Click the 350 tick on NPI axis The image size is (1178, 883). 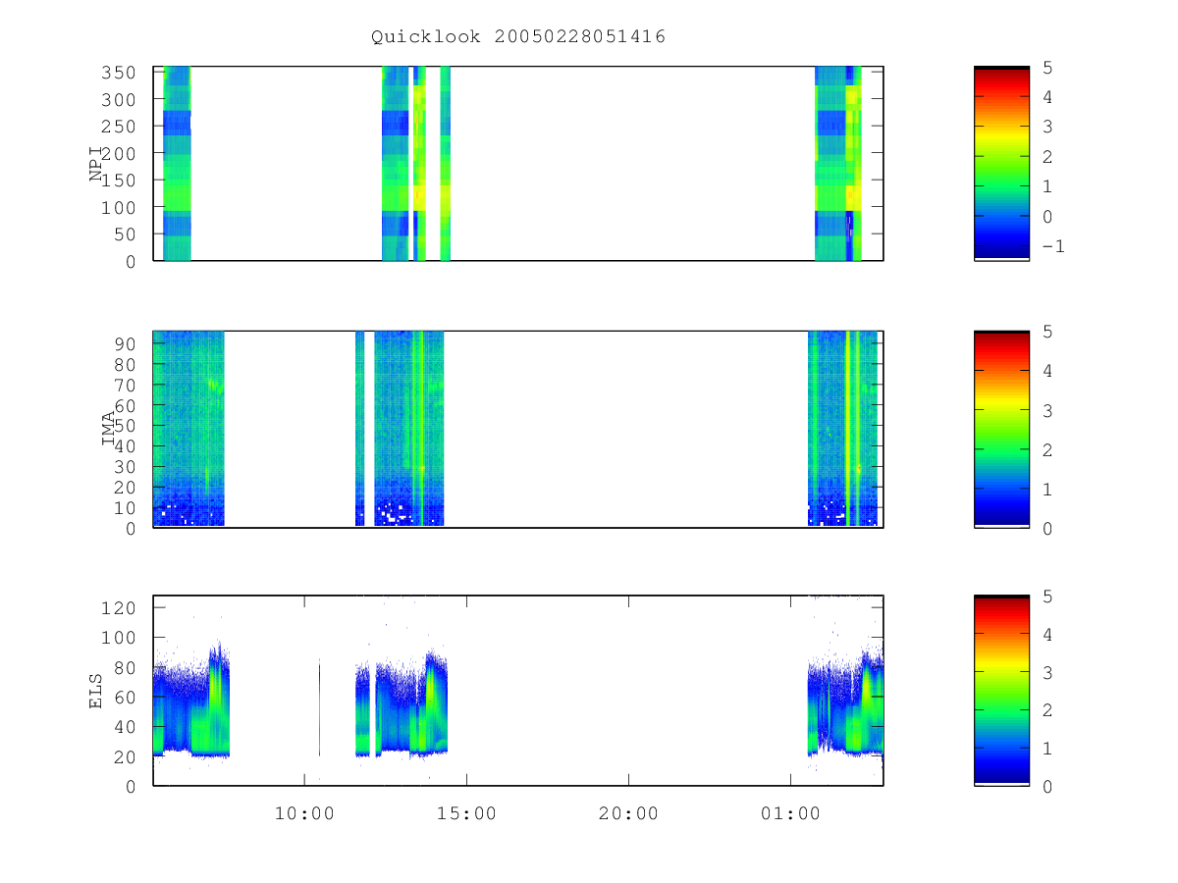point(119,73)
